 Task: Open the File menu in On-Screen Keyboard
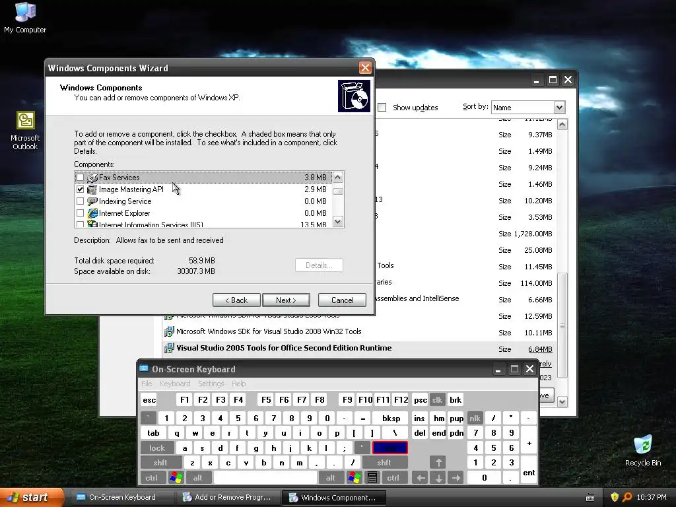(147, 384)
